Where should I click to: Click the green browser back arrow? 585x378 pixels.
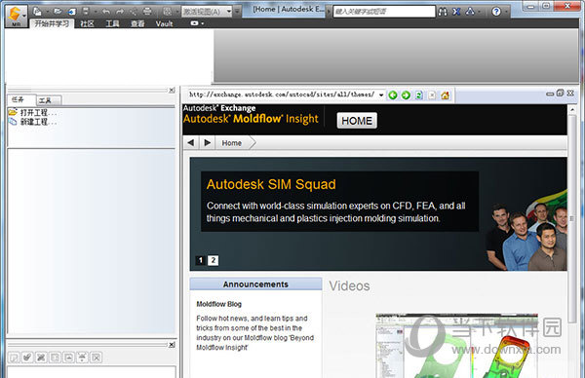(393, 95)
